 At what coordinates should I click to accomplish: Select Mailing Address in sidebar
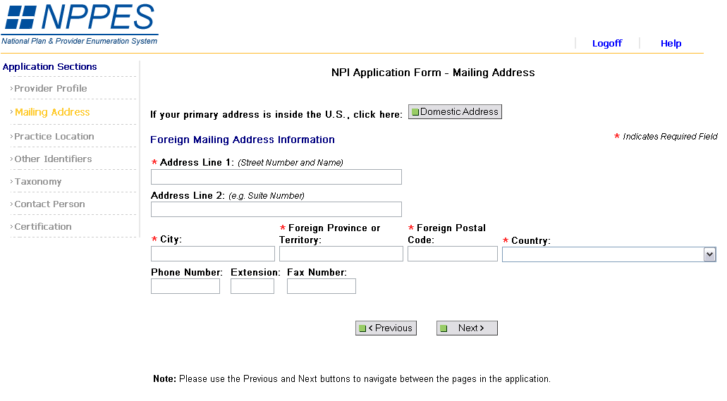click(x=52, y=112)
